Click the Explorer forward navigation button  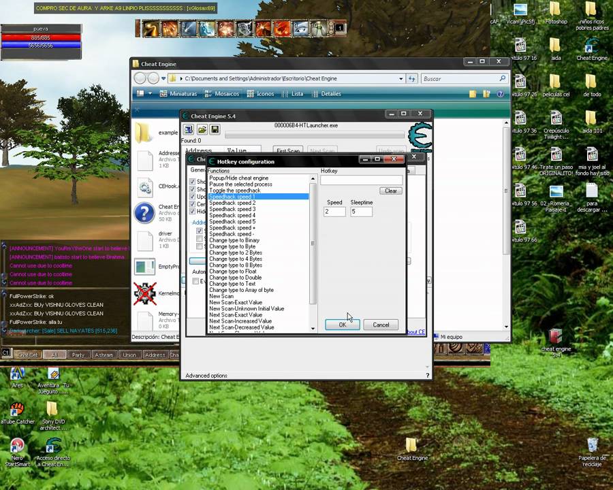click(x=153, y=78)
